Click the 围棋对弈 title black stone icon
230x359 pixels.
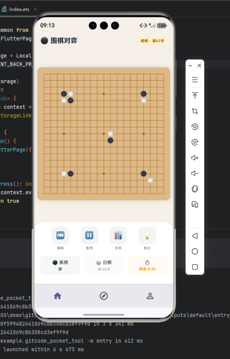click(x=44, y=41)
